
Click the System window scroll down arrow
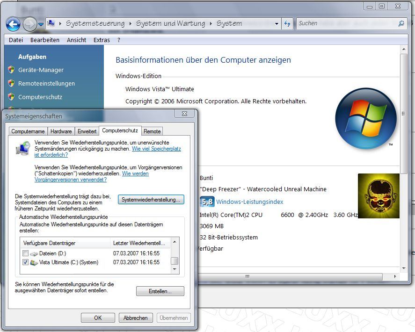[404, 268]
